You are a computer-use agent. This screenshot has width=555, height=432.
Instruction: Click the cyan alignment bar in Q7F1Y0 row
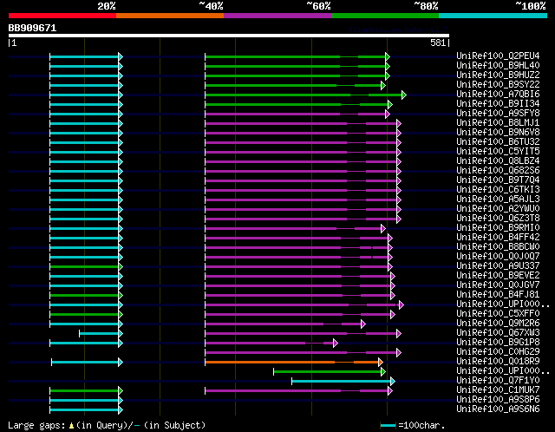tap(343, 381)
